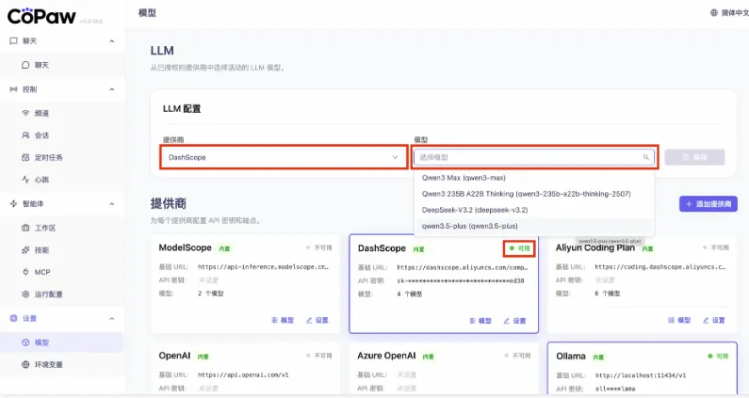Click the DashScope 可用 status indicator
The width and height of the screenshot is (749, 398).
click(519, 248)
